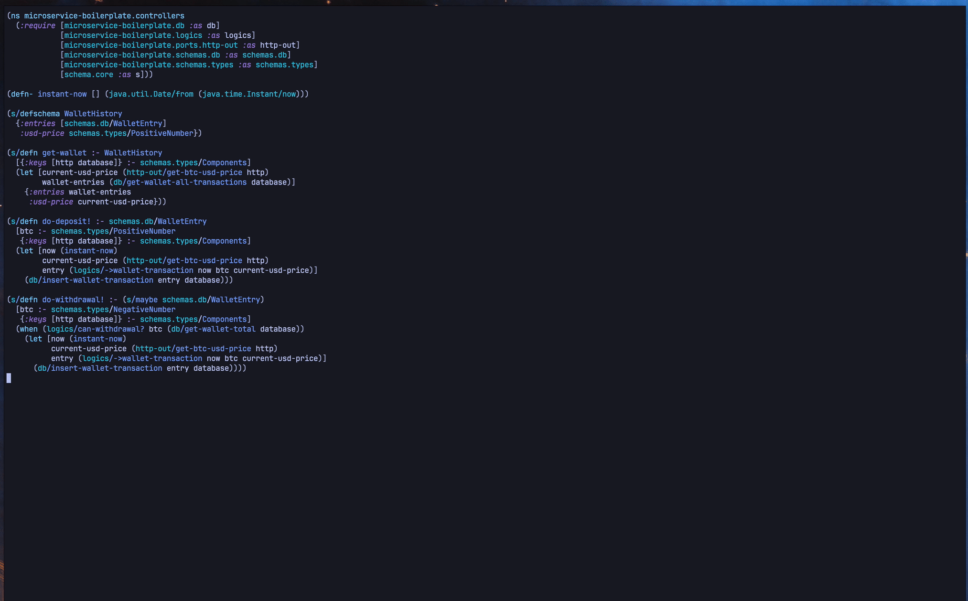
Task: Click java.time.Instant/now call
Action: coord(248,94)
